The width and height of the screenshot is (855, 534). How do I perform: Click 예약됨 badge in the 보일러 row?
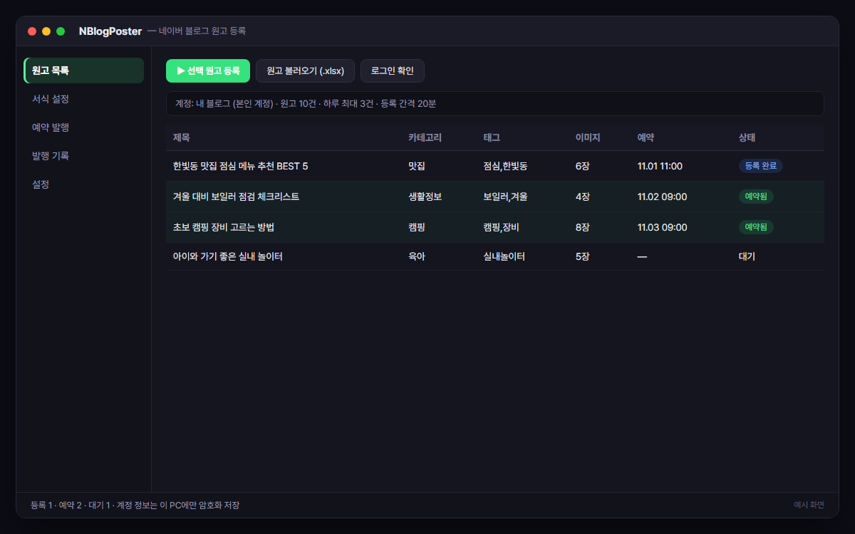coord(756,197)
